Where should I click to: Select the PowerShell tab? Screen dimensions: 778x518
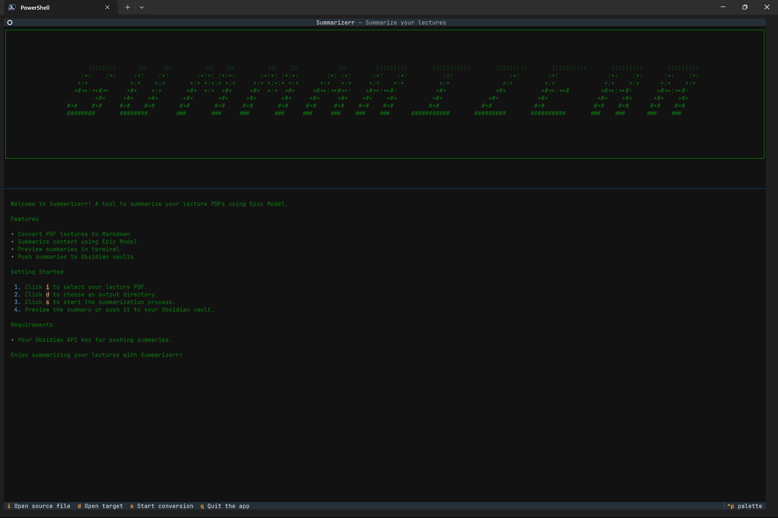pyautogui.click(x=50, y=7)
